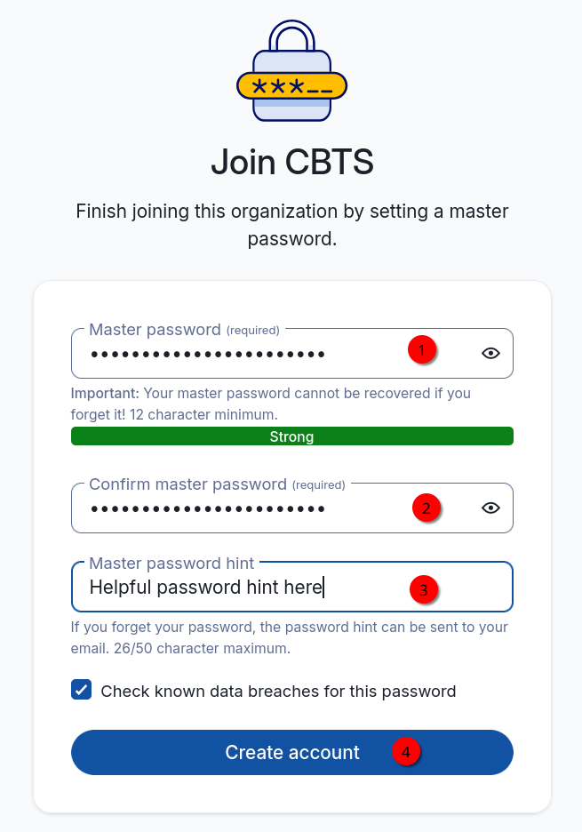
Task: Click the 'Check known data breaches' label text
Action: coord(278,692)
